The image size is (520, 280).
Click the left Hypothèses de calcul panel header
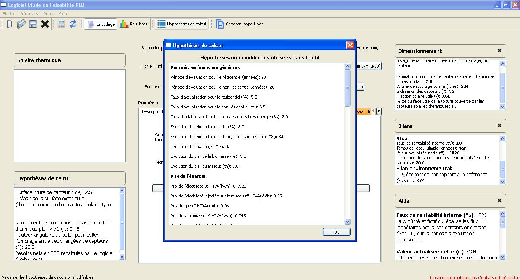coord(69,178)
